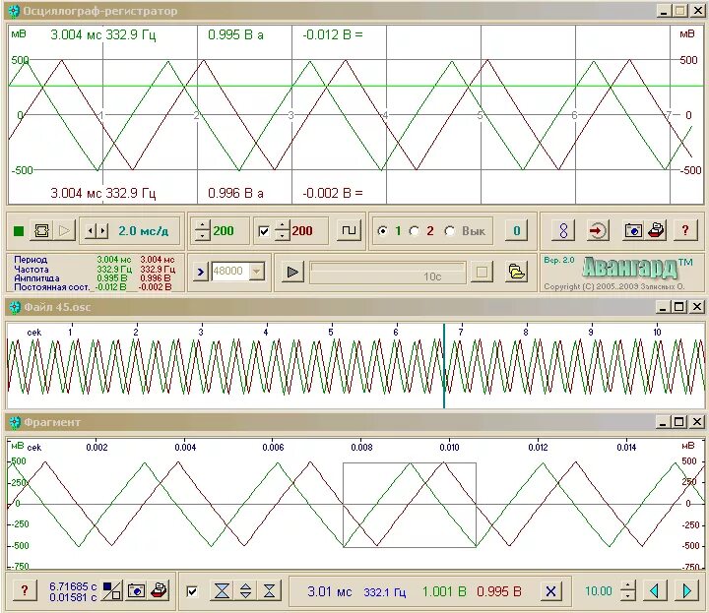Click the greyed-out play triangle in top toolbar
This screenshot has height=613, width=709.
[64, 231]
